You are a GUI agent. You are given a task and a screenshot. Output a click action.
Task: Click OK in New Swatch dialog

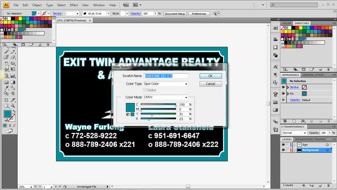tap(210, 76)
